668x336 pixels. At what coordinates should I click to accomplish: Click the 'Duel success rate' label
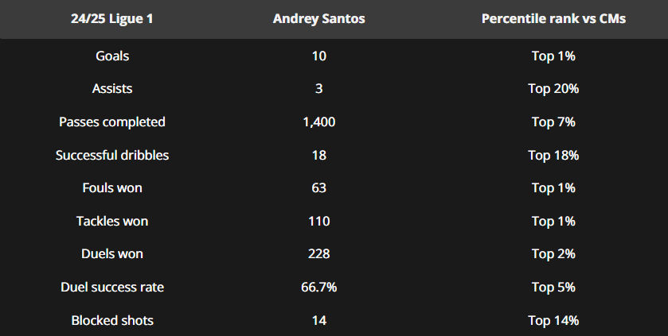point(111,288)
